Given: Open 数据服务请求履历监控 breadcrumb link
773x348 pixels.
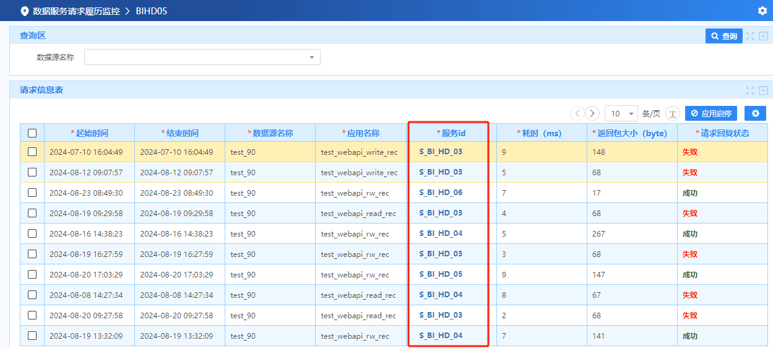Looking at the screenshot, I should tap(76, 11).
